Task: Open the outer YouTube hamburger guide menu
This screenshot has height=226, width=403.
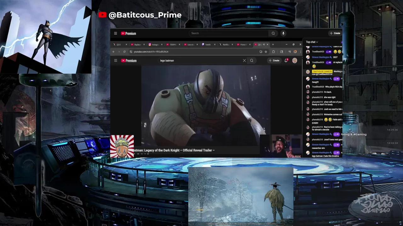Action: (116, 33)
